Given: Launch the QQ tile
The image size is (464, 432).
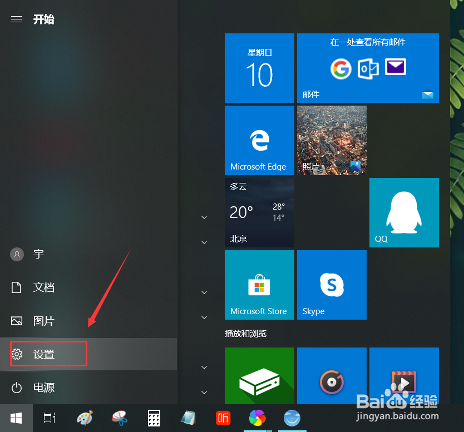Looking at the screenshot, I should [404, 212].
